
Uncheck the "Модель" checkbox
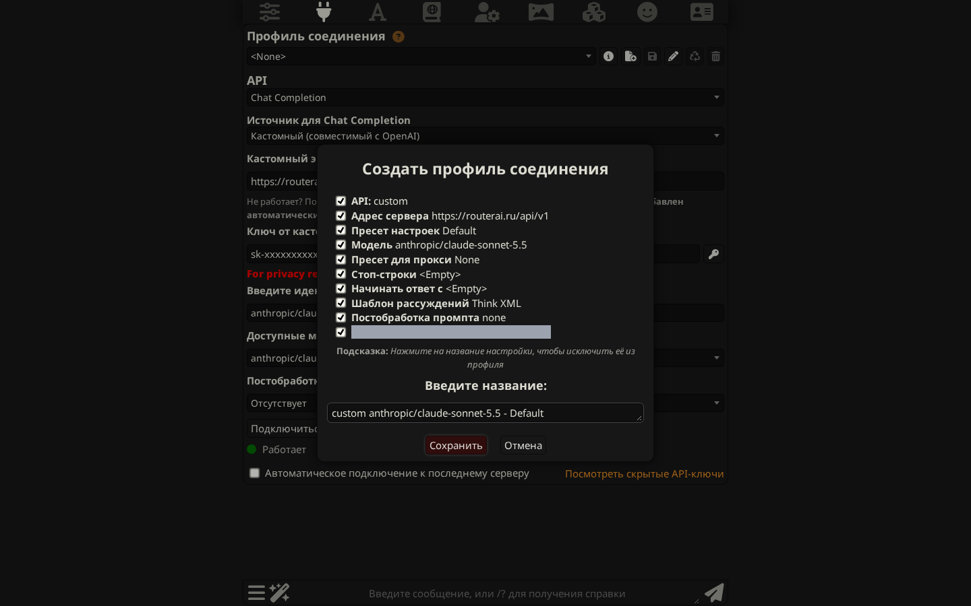click(x=341, y=244)
